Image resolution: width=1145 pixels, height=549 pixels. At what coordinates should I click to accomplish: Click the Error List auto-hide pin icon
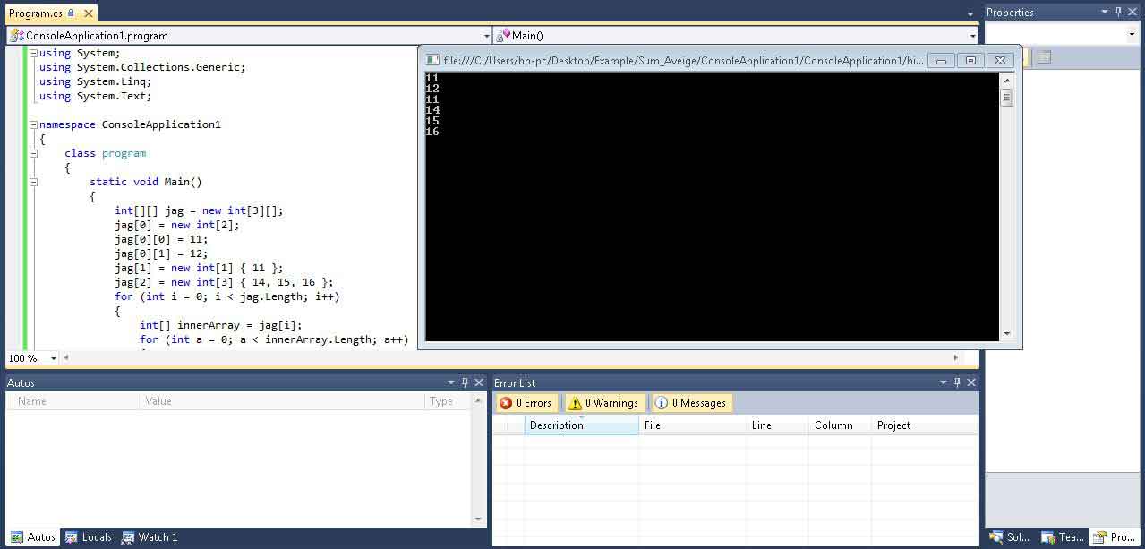(x=957, y=382)
